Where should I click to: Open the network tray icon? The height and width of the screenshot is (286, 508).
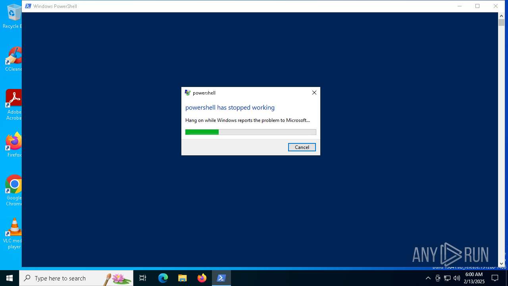(447, 278)
